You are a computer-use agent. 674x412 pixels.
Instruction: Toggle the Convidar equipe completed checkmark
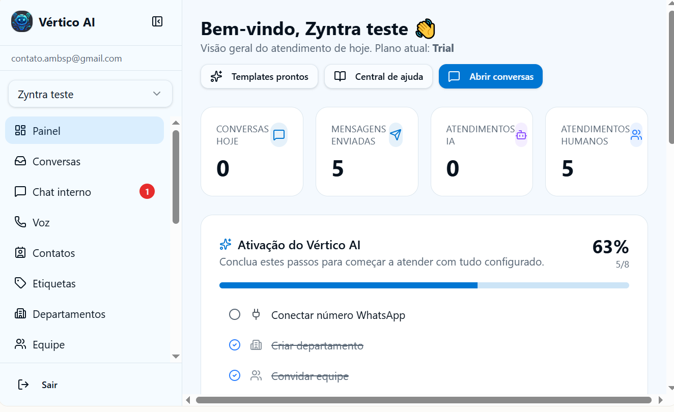click(235, 376)
